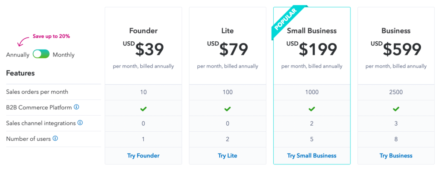442x170 pixels.
Task: Select the Annually billing label
Action: tap(18, 55)
